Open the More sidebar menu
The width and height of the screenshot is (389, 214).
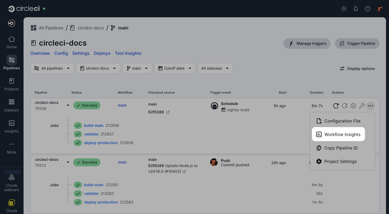(12, 148)
